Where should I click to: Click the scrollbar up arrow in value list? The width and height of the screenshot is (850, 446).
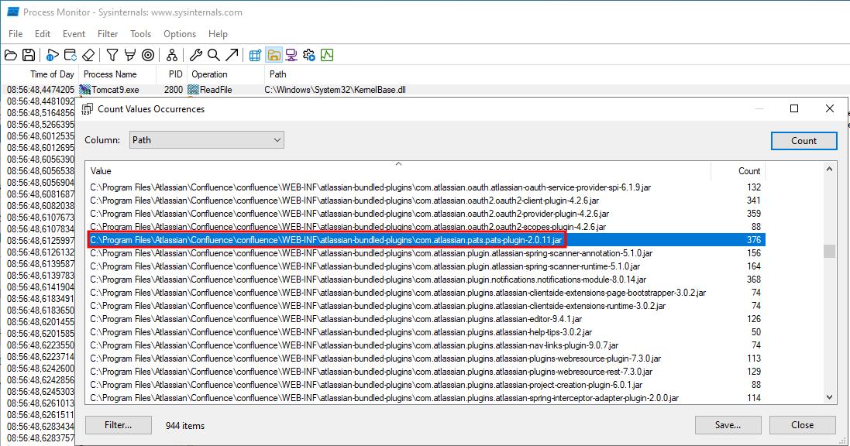tap(829, 169)
